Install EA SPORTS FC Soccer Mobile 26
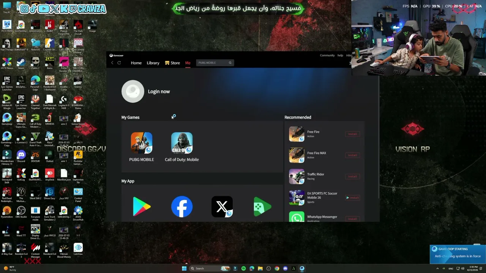Screen dimensions: 486x273 click(x=352, y=198)
